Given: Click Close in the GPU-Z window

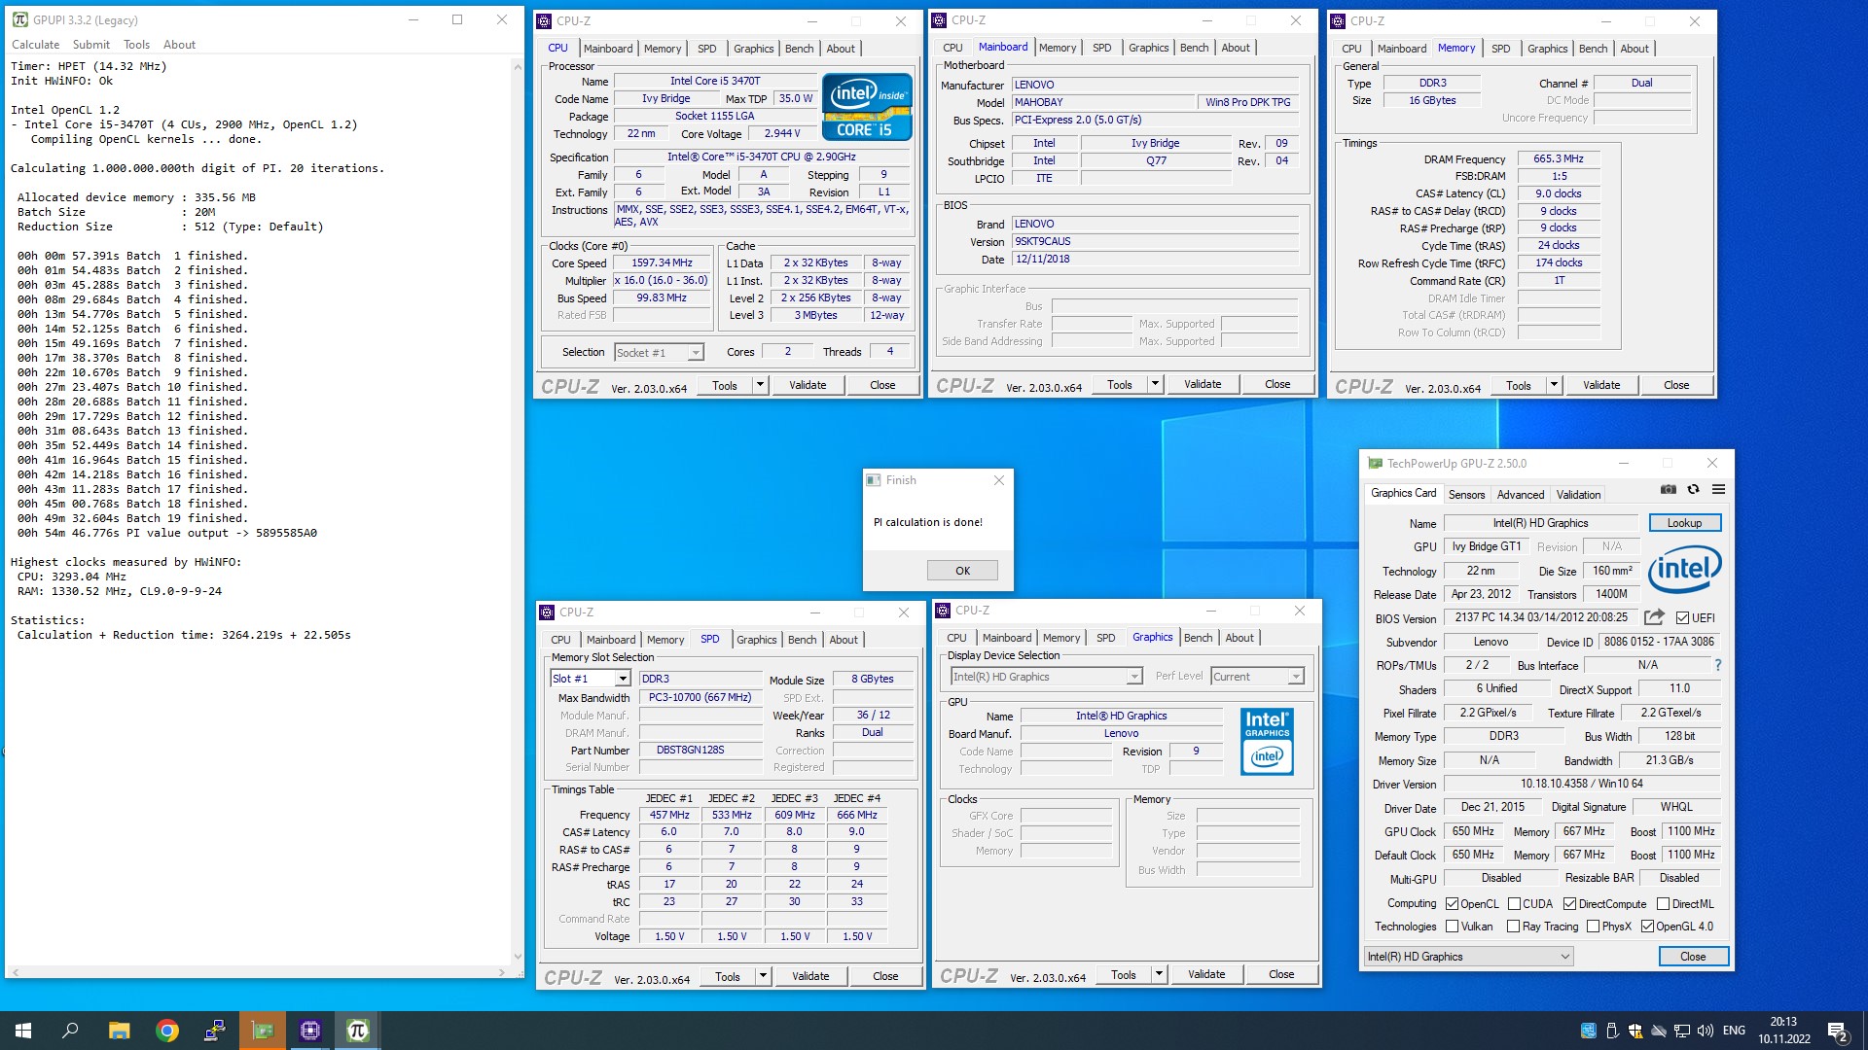Looking at the screenshot, I should coord(1693,957).
